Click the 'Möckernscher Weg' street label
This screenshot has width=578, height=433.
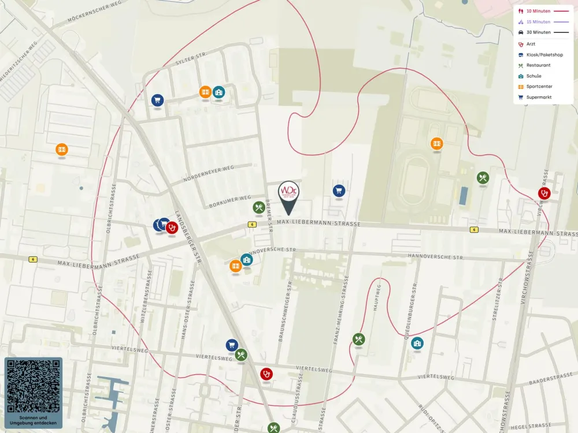(x=95, y=12)
